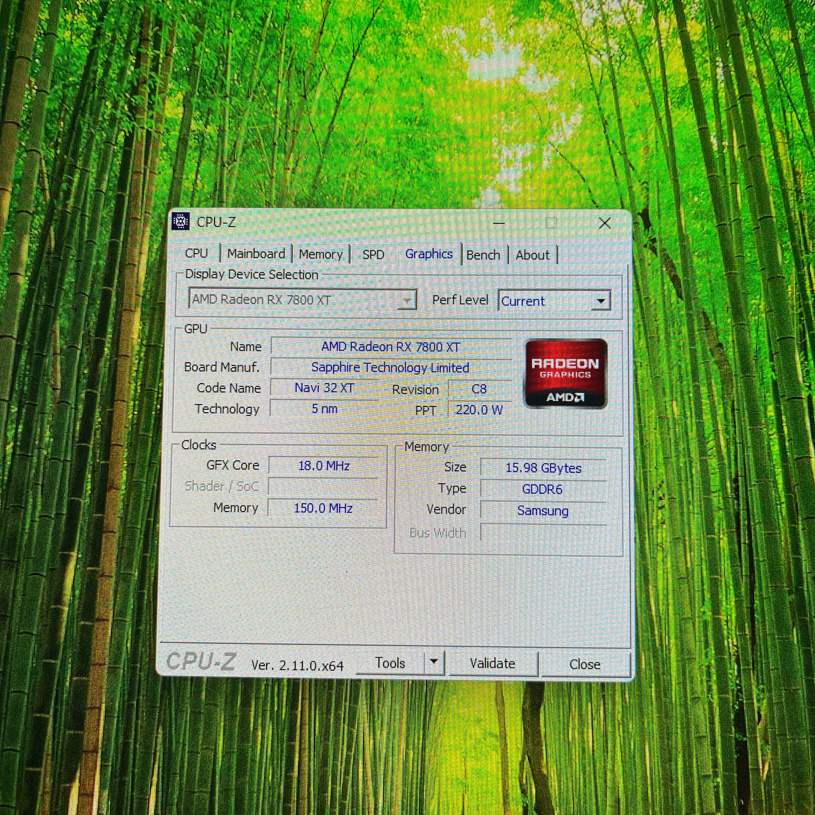Click the Technology label
Viewport: 815px width, 815px height.
point(227,409)
